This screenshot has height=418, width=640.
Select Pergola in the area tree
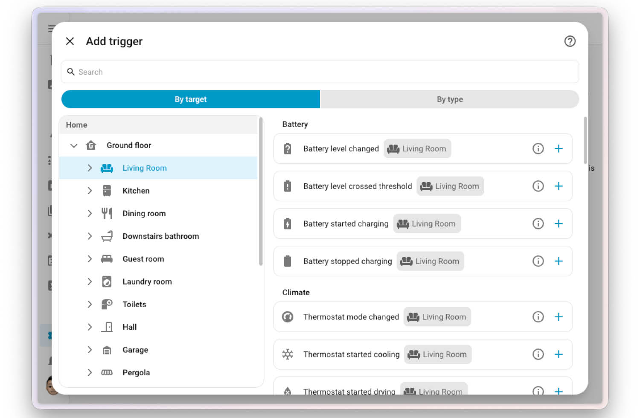tap(136, 372)
